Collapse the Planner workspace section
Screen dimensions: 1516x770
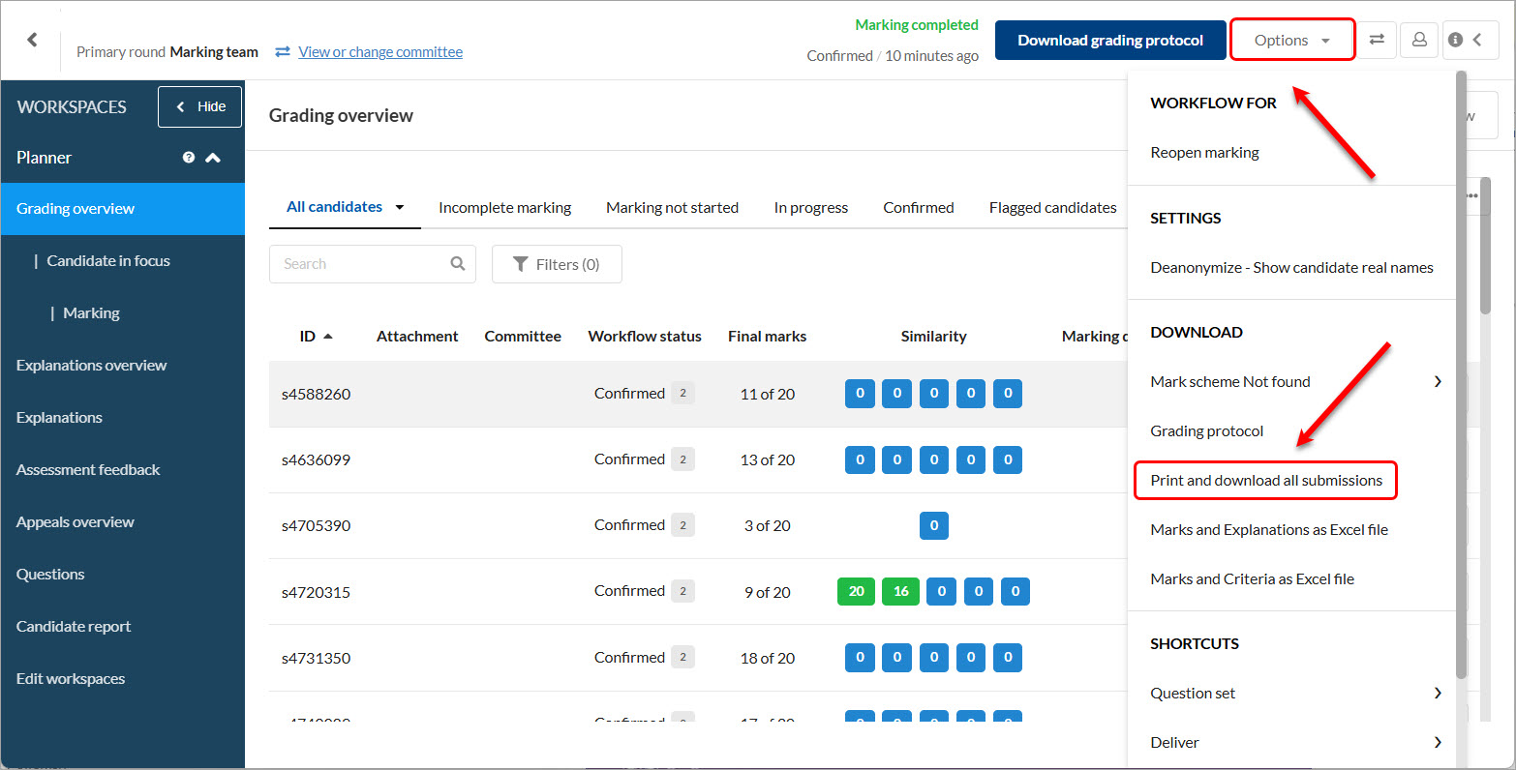tap(213, 158)
